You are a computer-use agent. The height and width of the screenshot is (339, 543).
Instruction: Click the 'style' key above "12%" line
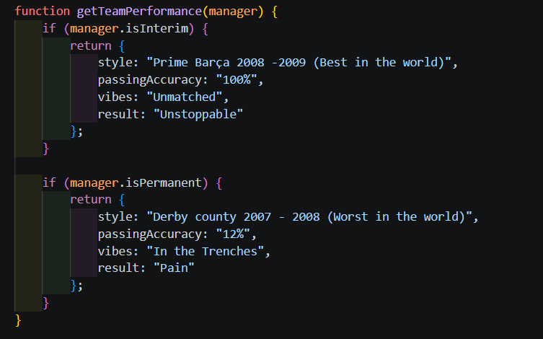coord(115,217)
